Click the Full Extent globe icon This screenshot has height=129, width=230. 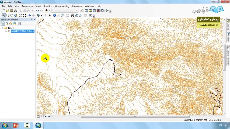tap(16, 15)
